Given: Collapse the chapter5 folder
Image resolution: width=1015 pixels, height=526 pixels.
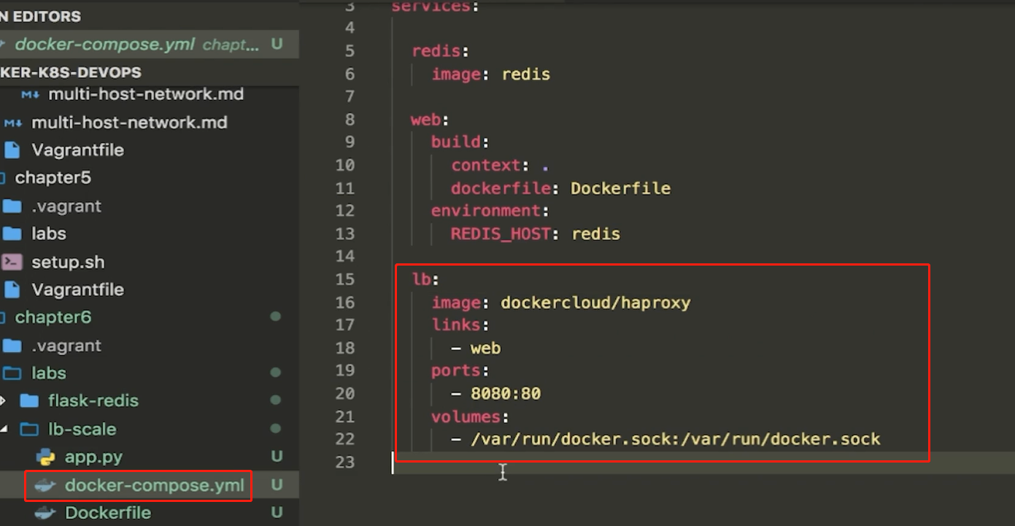Looking at the screenshot, I should pos(53,178).
